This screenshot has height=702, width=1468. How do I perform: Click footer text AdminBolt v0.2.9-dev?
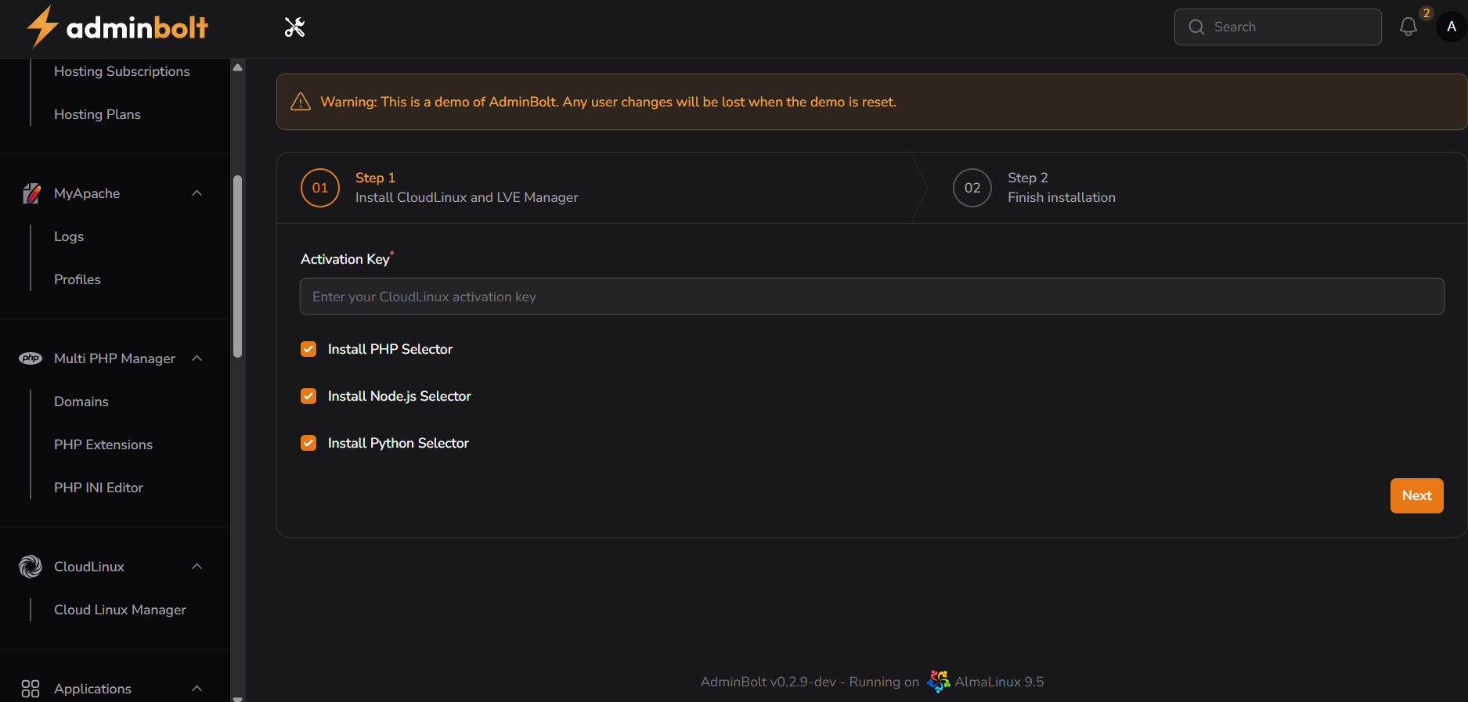(768, 682)
